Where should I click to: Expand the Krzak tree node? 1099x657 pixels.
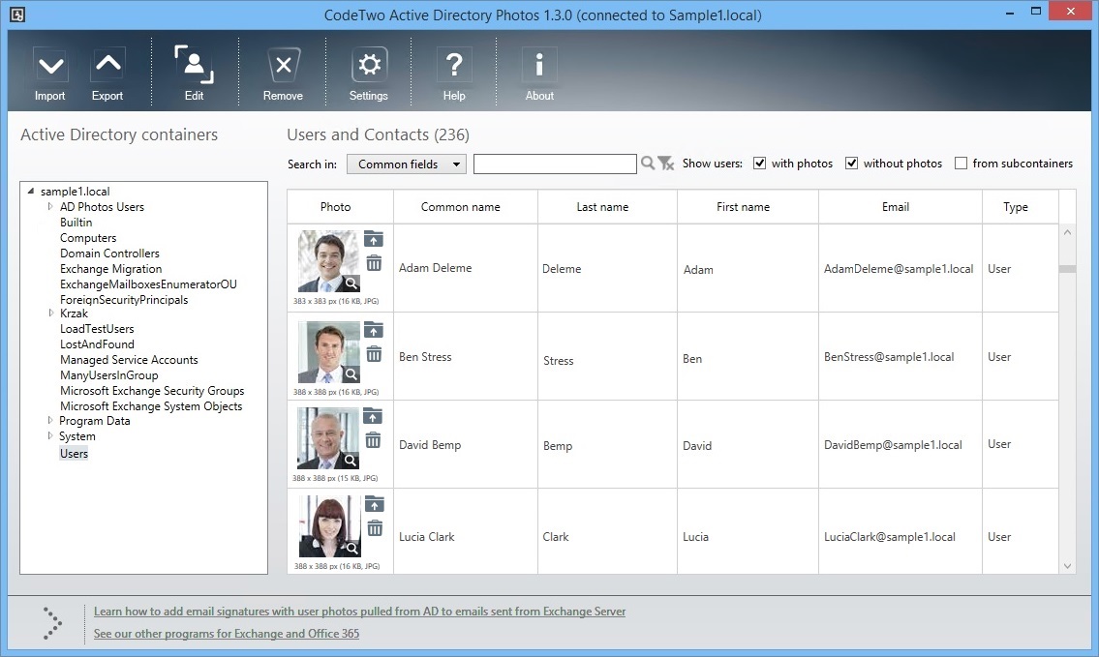point(50,314)
